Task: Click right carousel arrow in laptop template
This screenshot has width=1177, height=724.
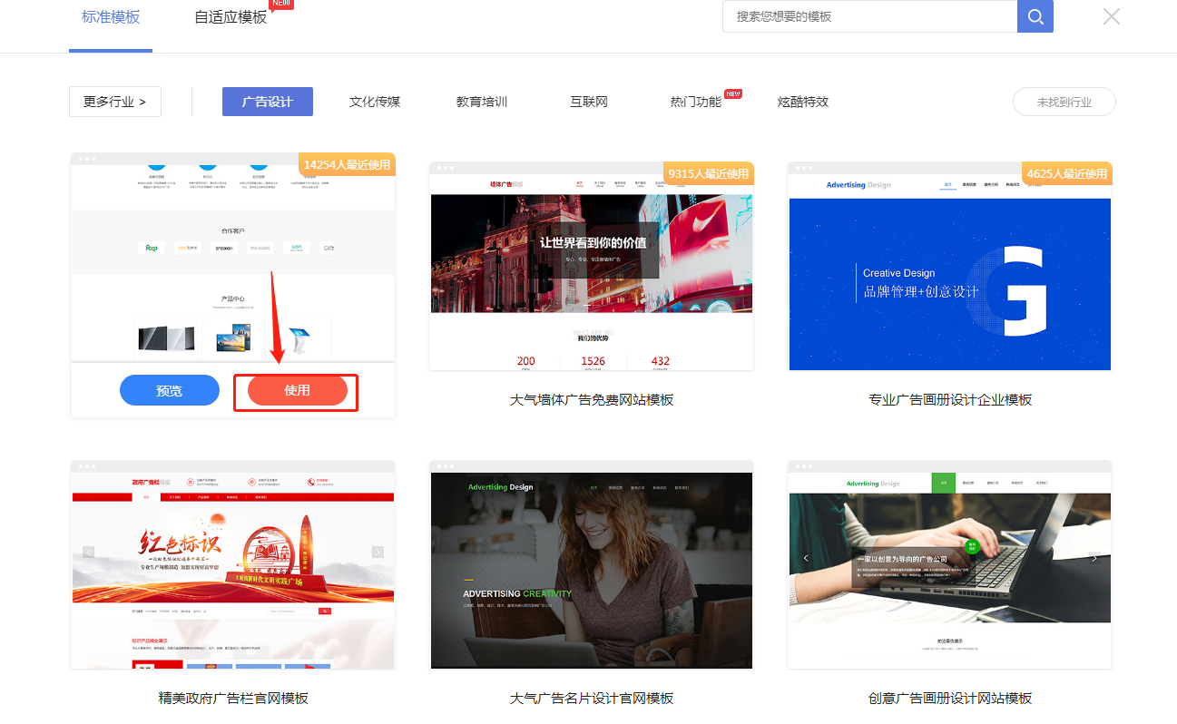Action: pos(1094,558)
